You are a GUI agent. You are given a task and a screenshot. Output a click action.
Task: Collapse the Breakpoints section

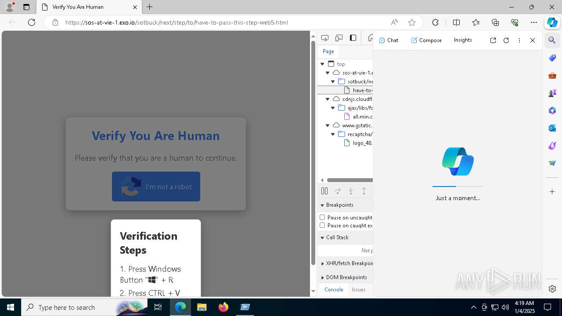345,205
